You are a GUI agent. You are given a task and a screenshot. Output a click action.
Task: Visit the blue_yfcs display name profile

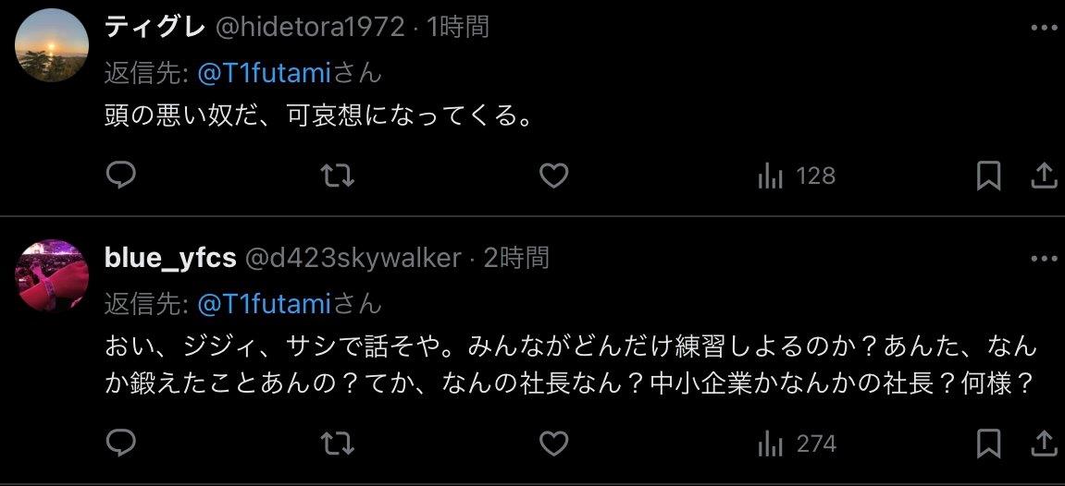tap(170, 259)
